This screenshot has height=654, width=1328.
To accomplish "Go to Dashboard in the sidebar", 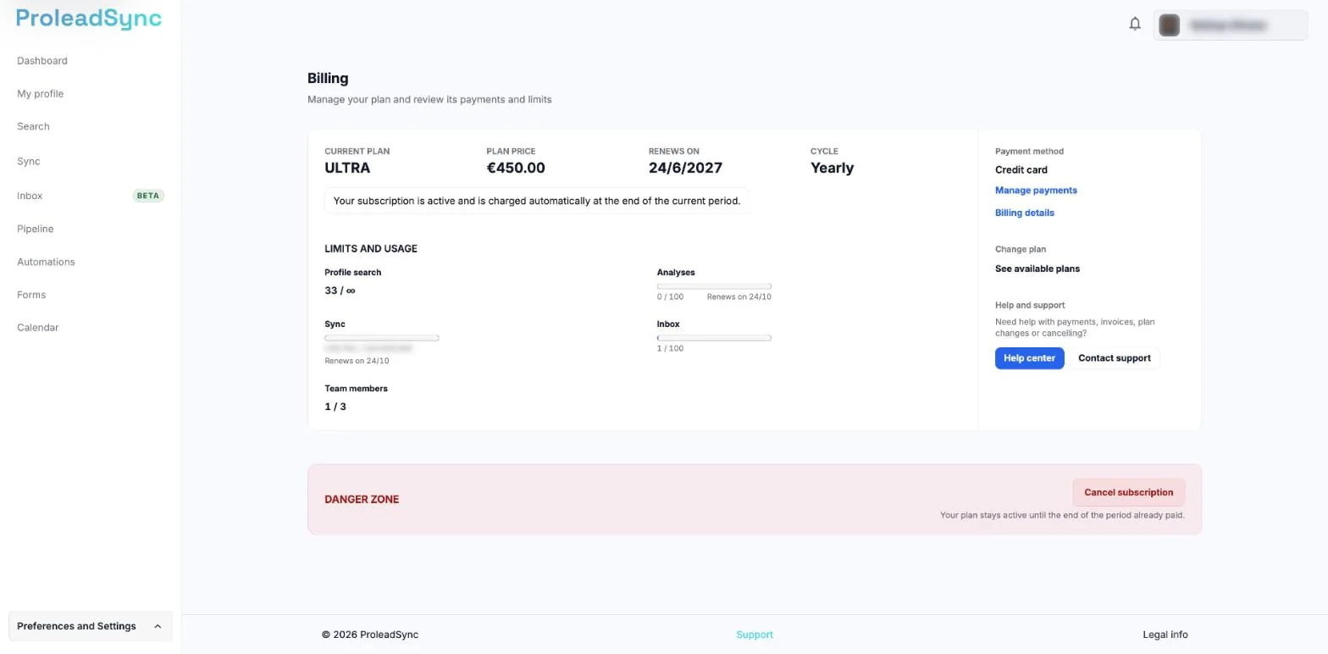I will click(42, 61).
